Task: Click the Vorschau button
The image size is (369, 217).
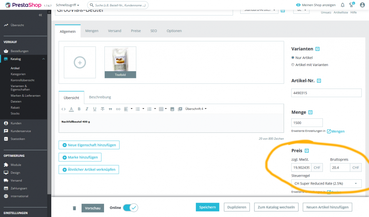Action: click(x=93, y=208)
